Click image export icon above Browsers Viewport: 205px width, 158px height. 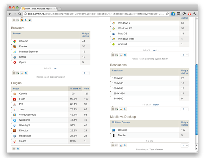click(30, 20)
